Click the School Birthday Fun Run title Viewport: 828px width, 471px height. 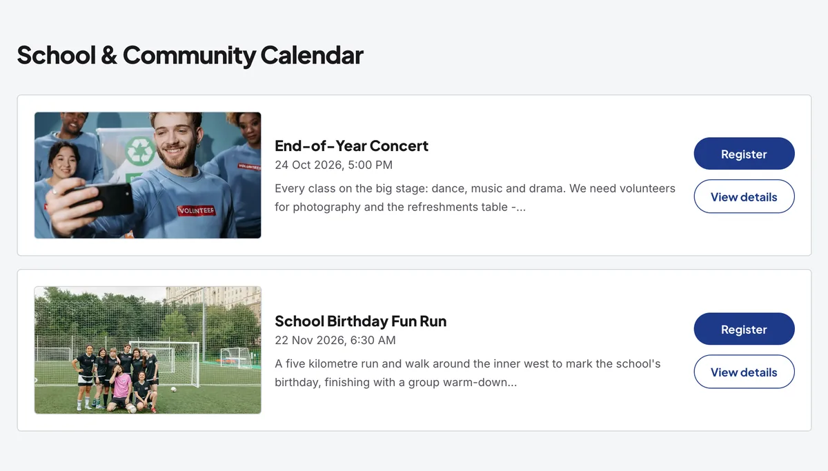[360, 321]
